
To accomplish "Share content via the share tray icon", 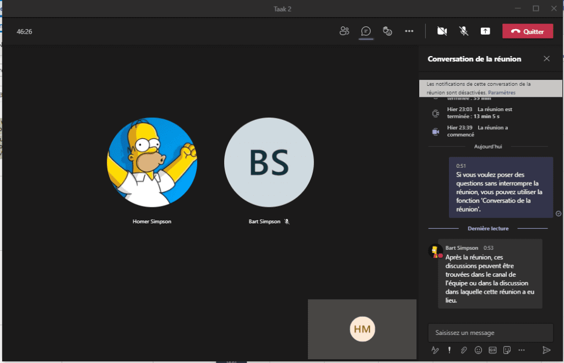I will point(485,31).
